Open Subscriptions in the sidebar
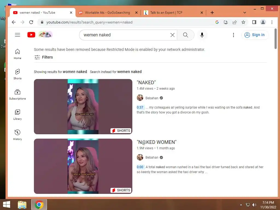The height and width of the screenshot is (210, 280). (x=17, y=94)
